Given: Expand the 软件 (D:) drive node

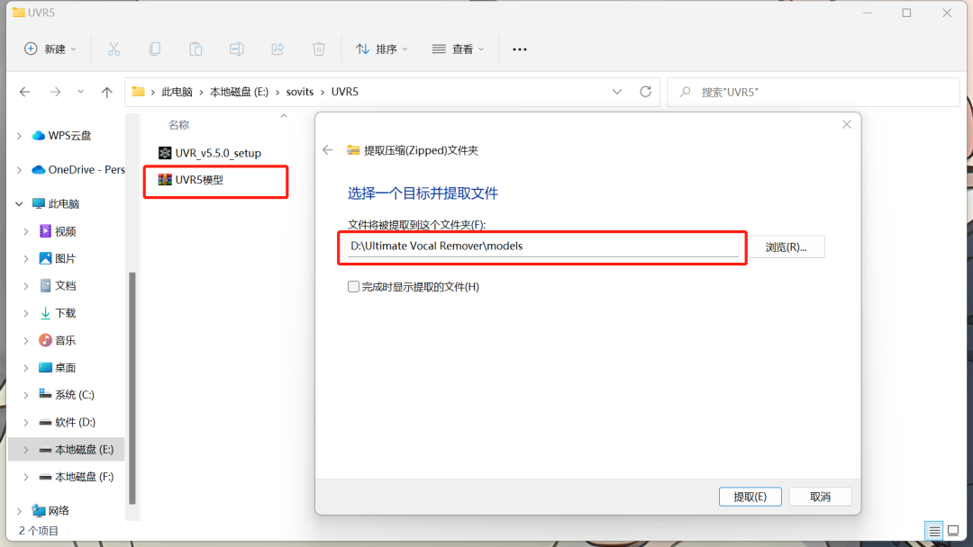Looking at the screenshot, I should coord(26,422).
